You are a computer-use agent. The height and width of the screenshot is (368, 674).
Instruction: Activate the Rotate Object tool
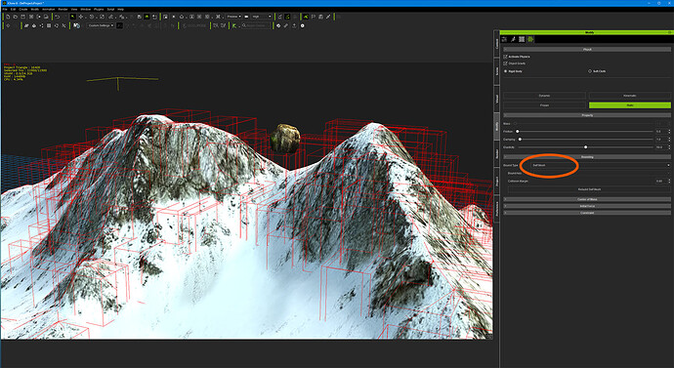(92, 17)
